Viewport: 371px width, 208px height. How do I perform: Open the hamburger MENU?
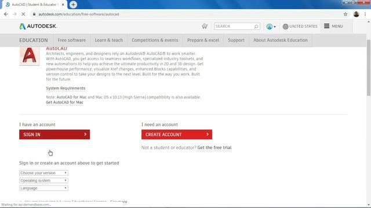(x=333, y=26)
